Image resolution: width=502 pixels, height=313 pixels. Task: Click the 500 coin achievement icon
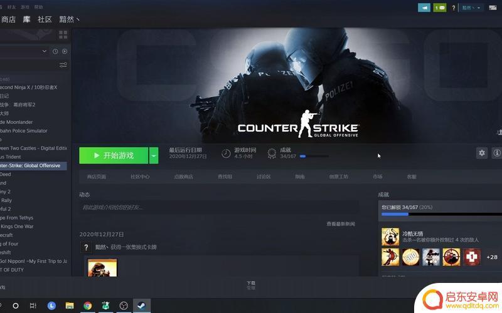pyautogui.click(x=411, y=257)
